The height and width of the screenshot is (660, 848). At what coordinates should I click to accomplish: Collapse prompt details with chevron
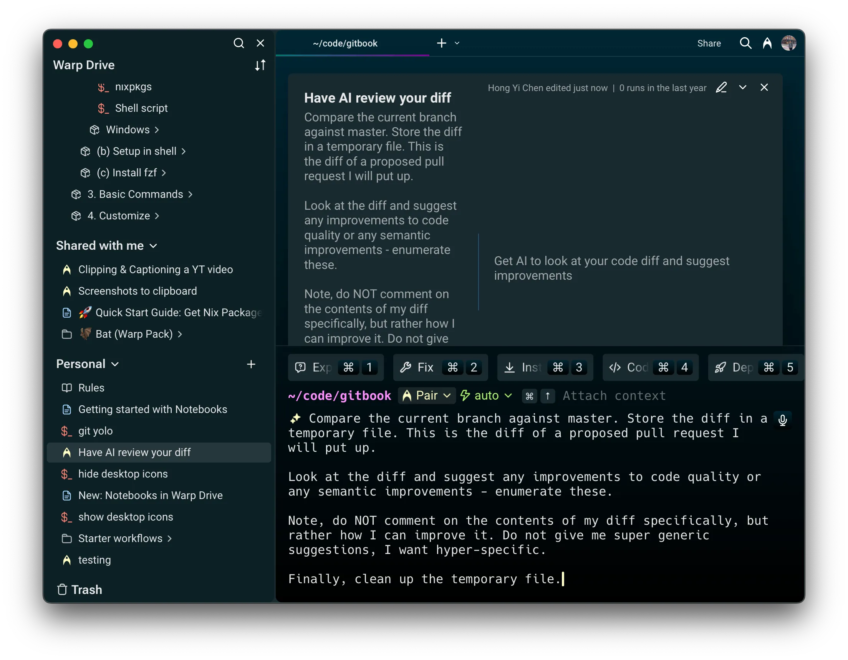tap(743, 88)
